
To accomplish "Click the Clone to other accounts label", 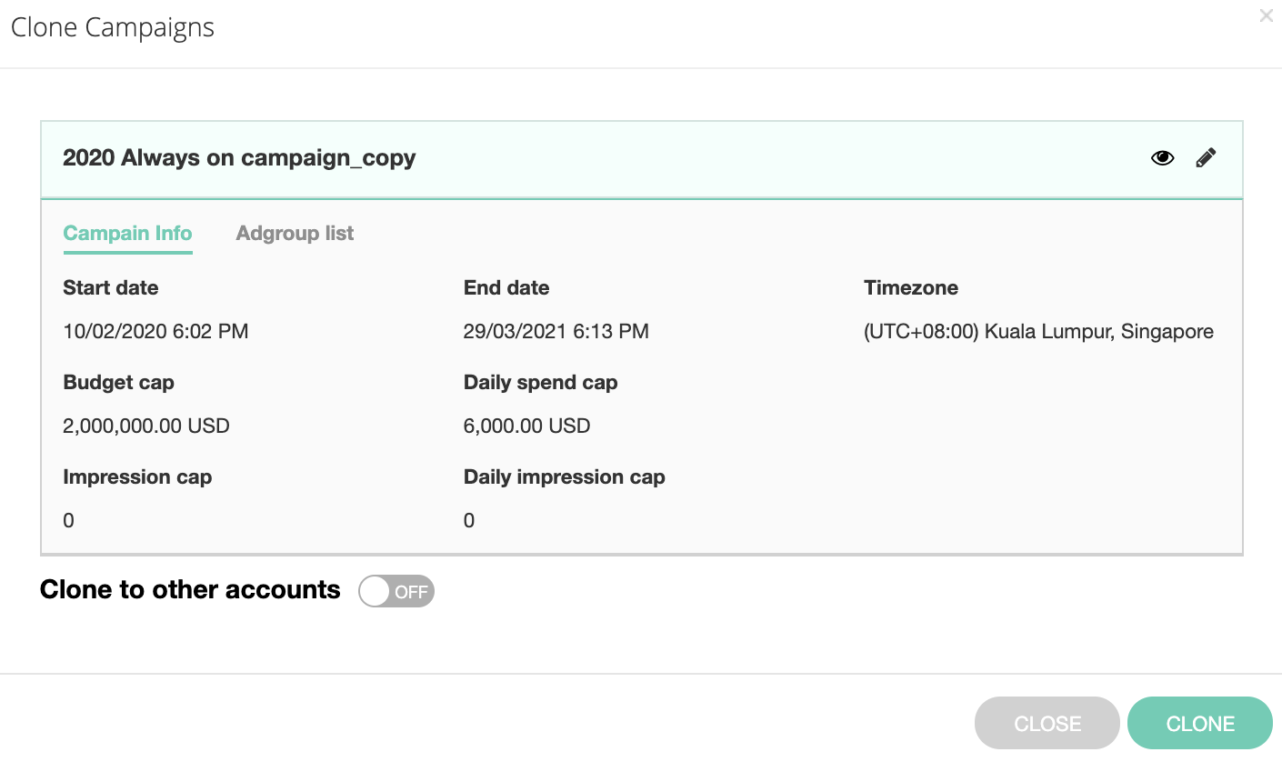I will tap(190, 590).
